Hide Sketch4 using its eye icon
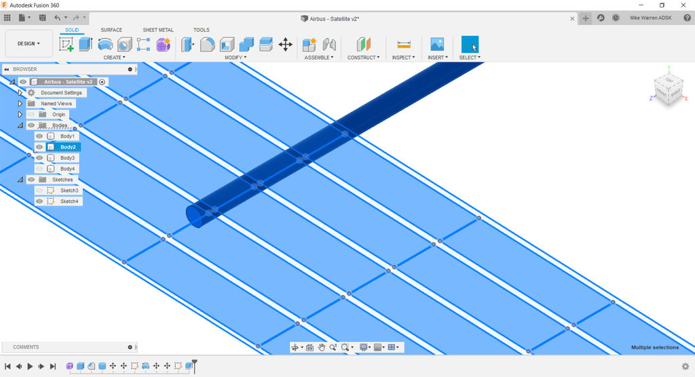The height and width of the screenshot is (377, 695). click(39, 201)
